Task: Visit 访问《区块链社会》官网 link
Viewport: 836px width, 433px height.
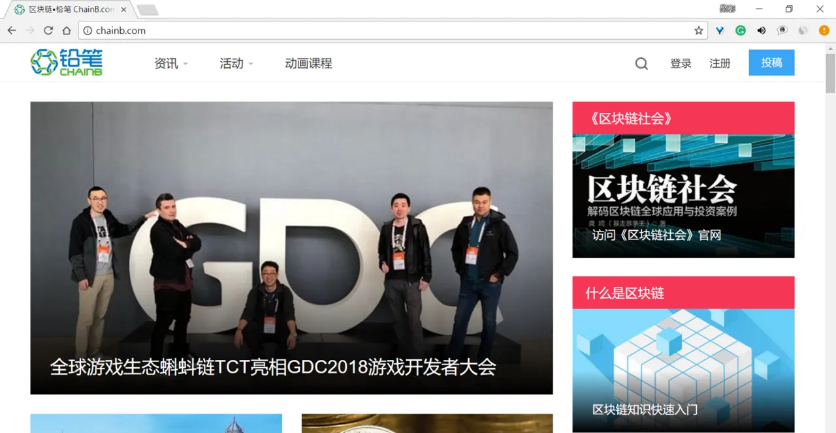Action: [656, 235]
